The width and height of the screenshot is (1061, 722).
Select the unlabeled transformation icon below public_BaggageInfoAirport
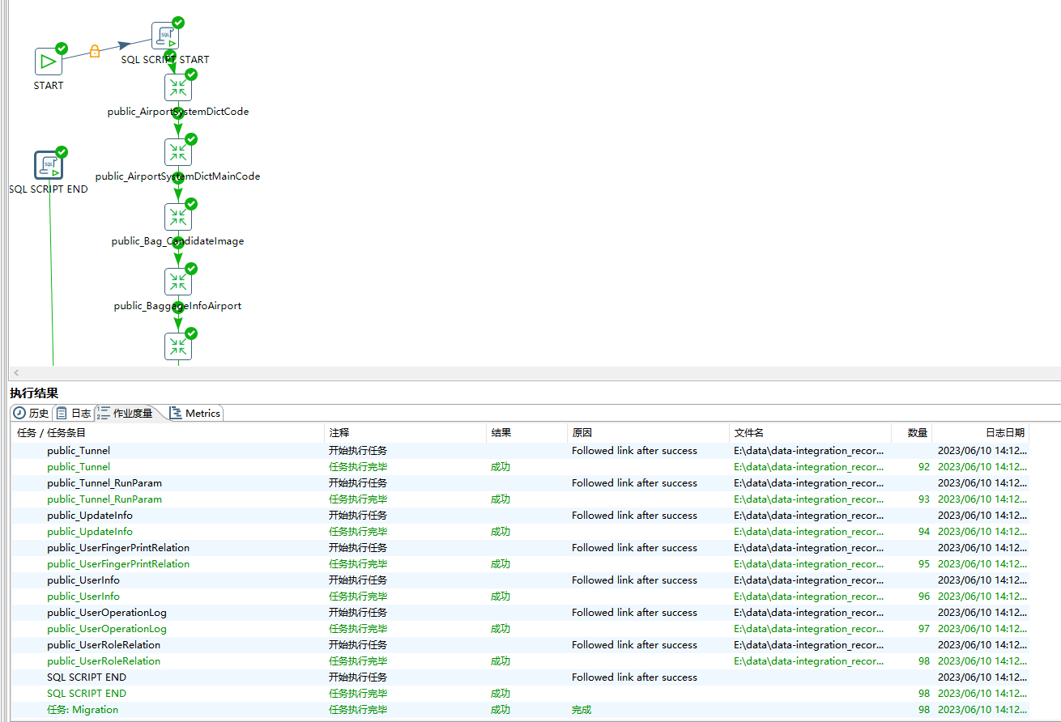[x=178, y=346]
